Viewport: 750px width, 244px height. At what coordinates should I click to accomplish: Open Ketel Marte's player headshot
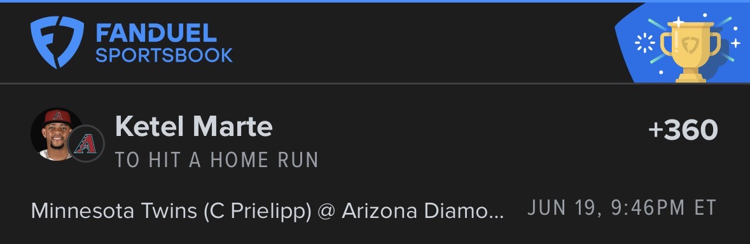53,133
